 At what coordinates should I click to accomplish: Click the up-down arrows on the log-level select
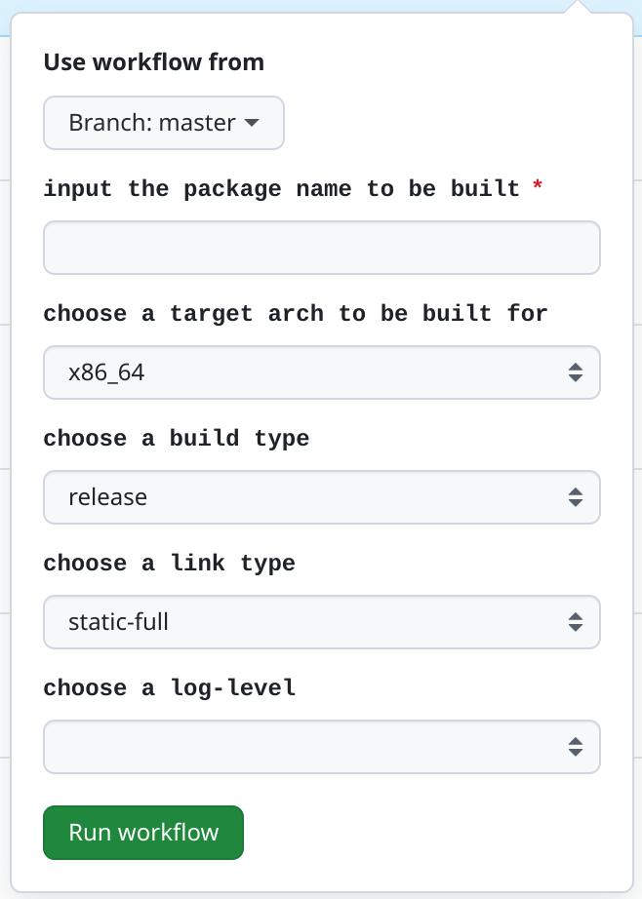[576, 747]
